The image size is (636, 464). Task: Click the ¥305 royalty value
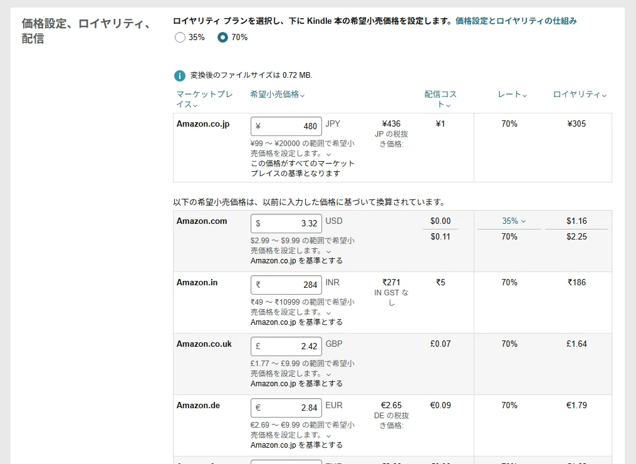click(x=576, y=124)
